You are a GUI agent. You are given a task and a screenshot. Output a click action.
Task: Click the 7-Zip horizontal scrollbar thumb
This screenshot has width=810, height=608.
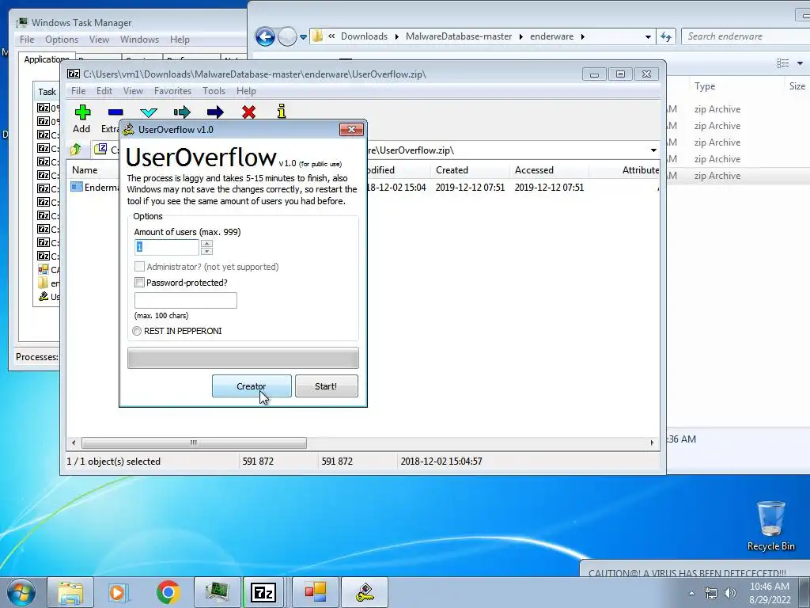194,443
